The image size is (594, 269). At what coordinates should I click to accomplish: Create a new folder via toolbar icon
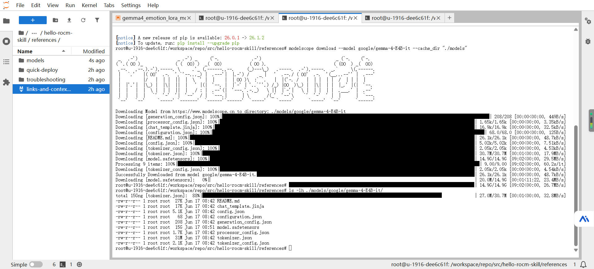[x=55, y=20]
